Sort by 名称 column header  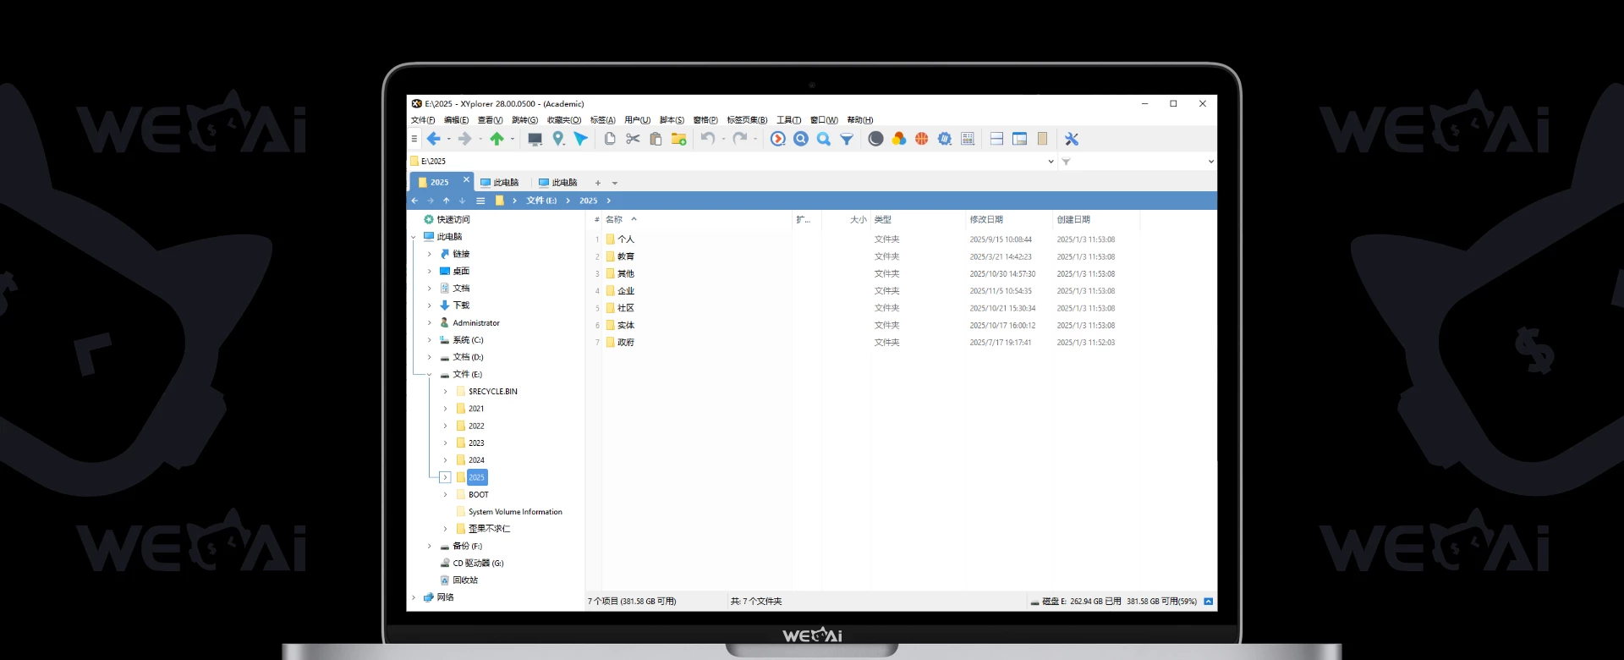[x=614, y=220]
